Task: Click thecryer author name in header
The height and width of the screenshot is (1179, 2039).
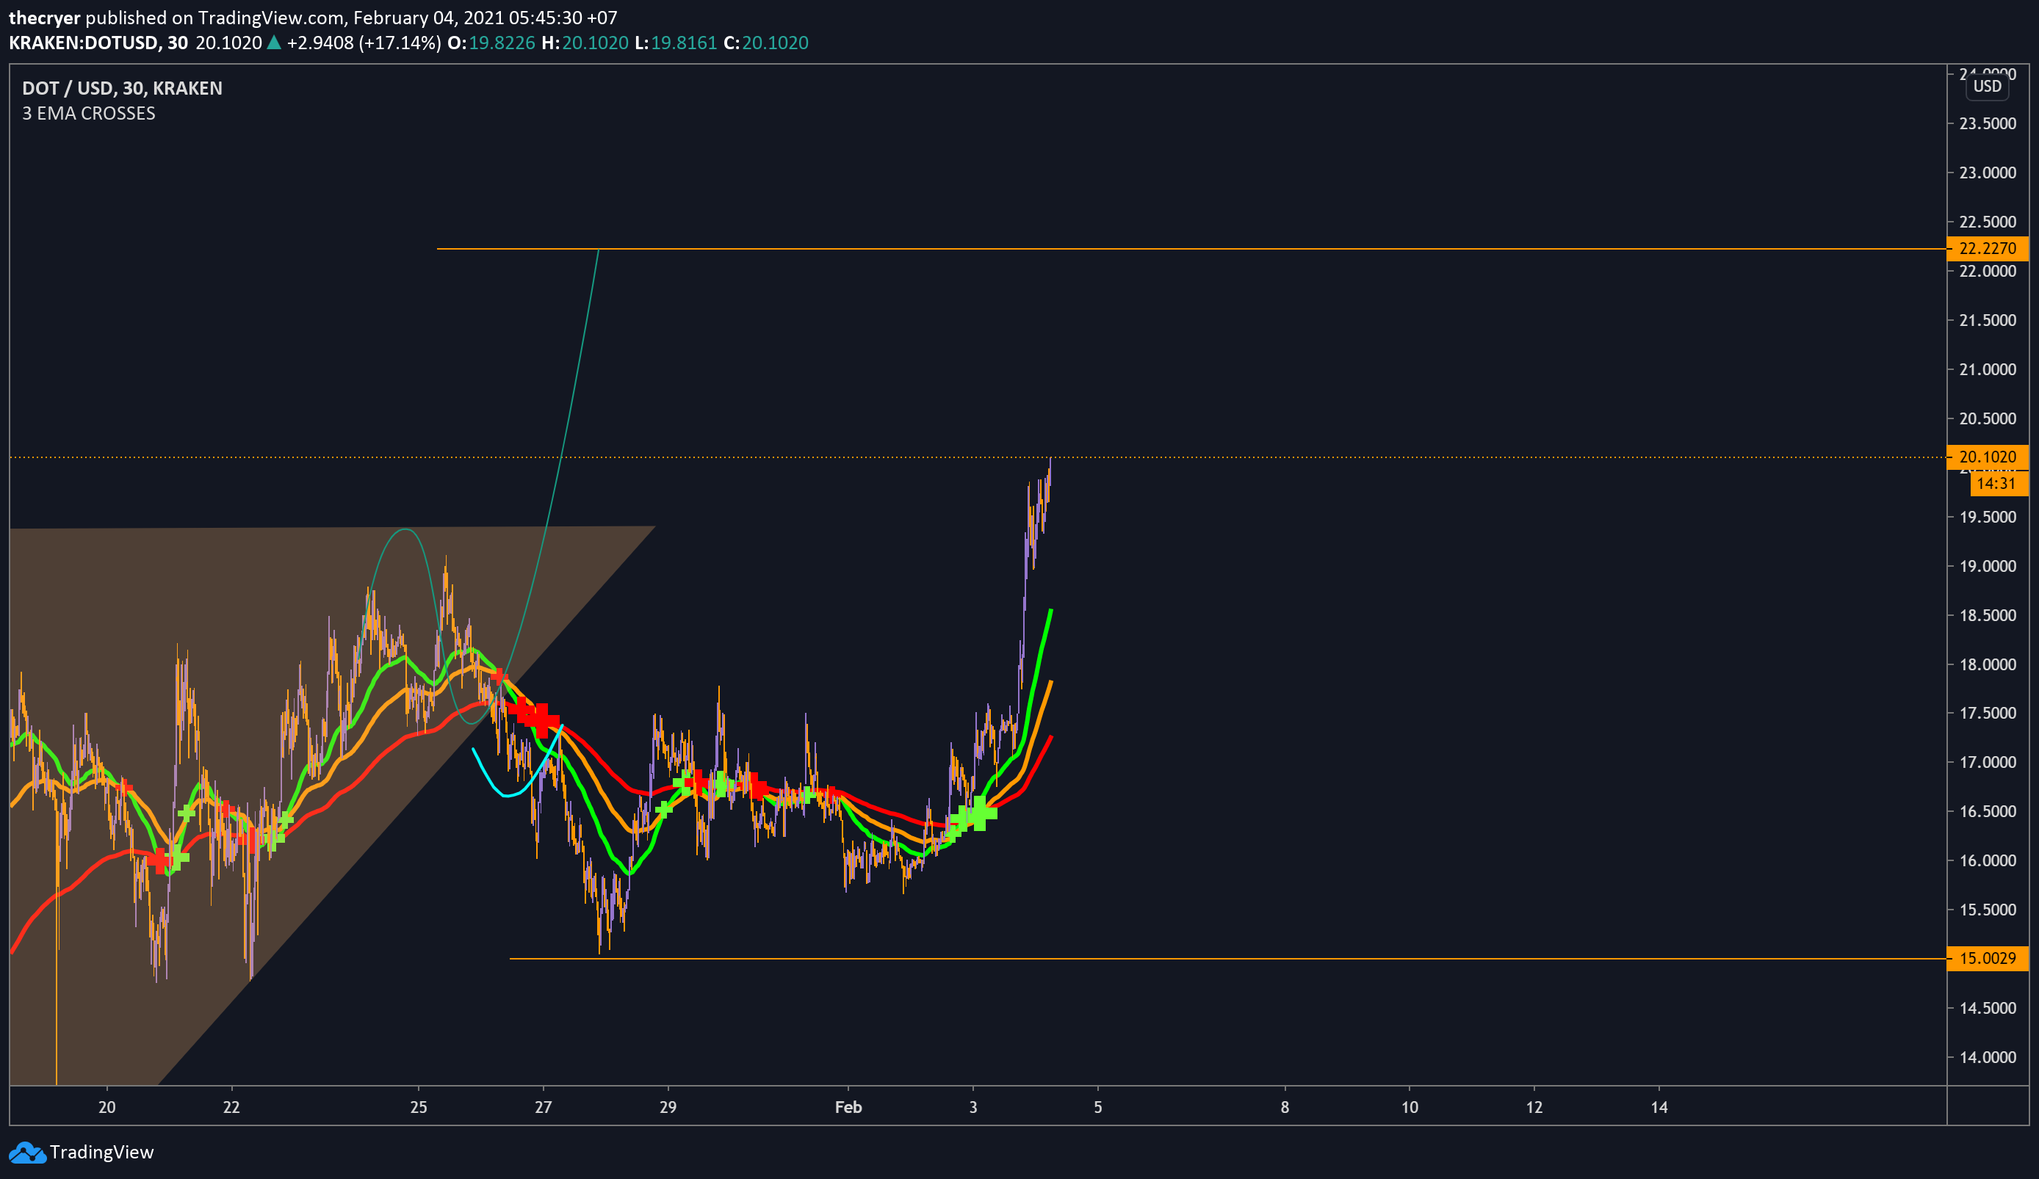Action: 45,18
